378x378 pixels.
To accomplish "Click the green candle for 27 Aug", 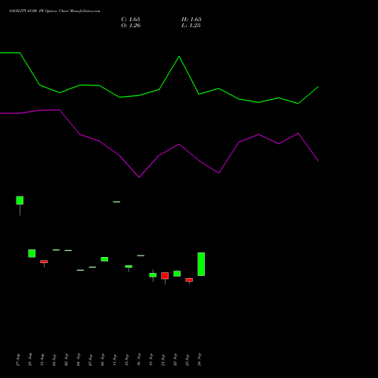I will coord(20,200).
